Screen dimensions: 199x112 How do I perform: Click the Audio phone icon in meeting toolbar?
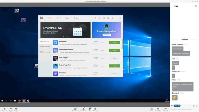pyautogui.click(x=11, y=109)
